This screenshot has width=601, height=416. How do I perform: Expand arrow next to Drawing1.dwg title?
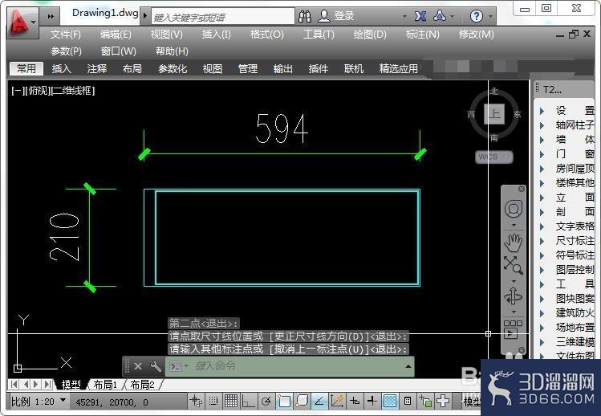tap(145, 16)
